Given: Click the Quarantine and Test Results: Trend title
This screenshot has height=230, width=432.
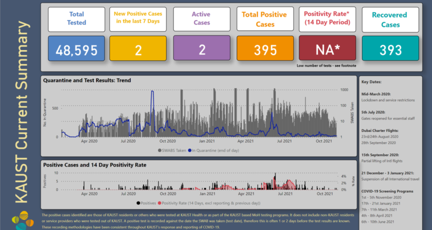Looking at the screenshot, I should pyautogui.click(x=87, y=80).
